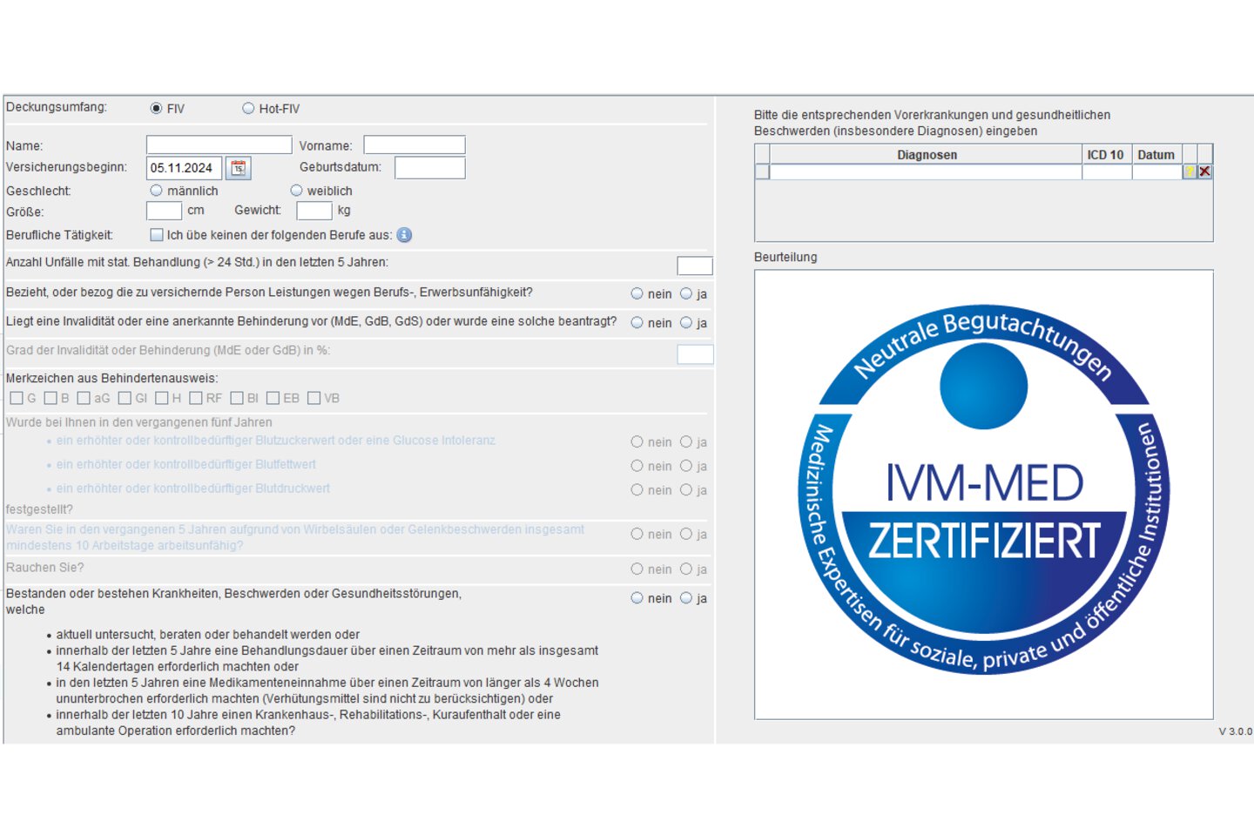The image size is (1254, 835).
Task: Select nein for Blutfettwert question
Action: click(x=637, y=467)
